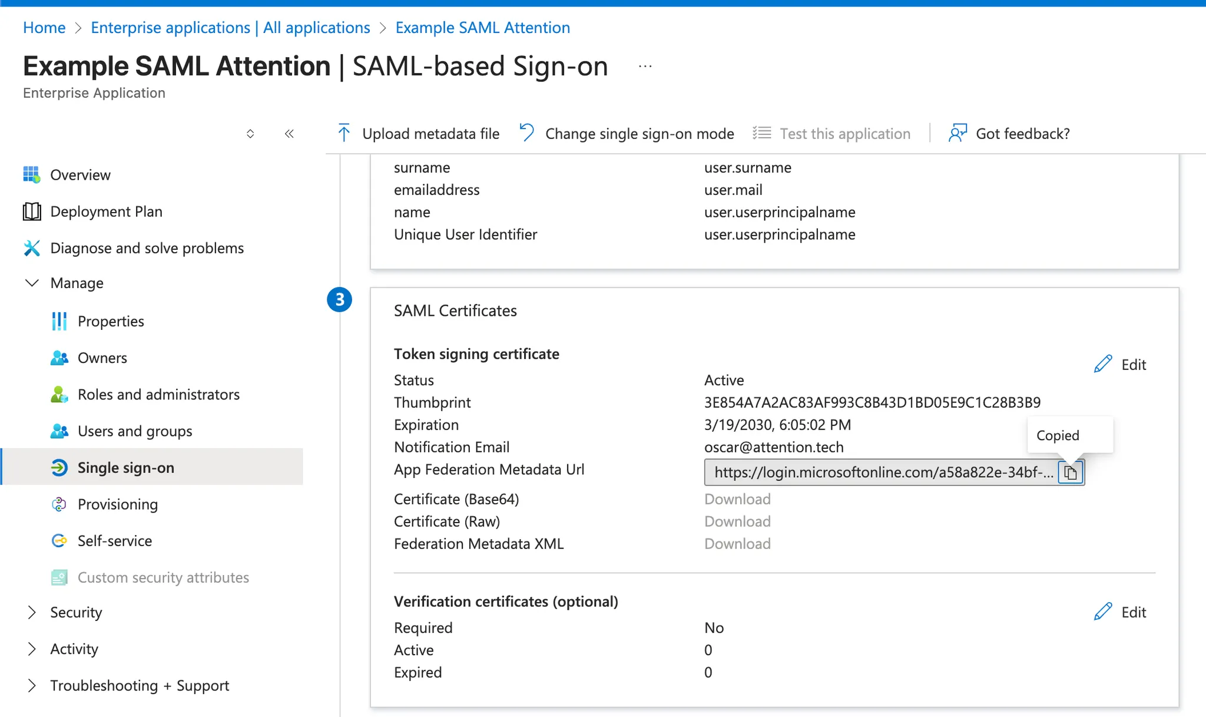Click the Properties bars icon
This screenshot has height=717, width=1206.
coord(59,321)
